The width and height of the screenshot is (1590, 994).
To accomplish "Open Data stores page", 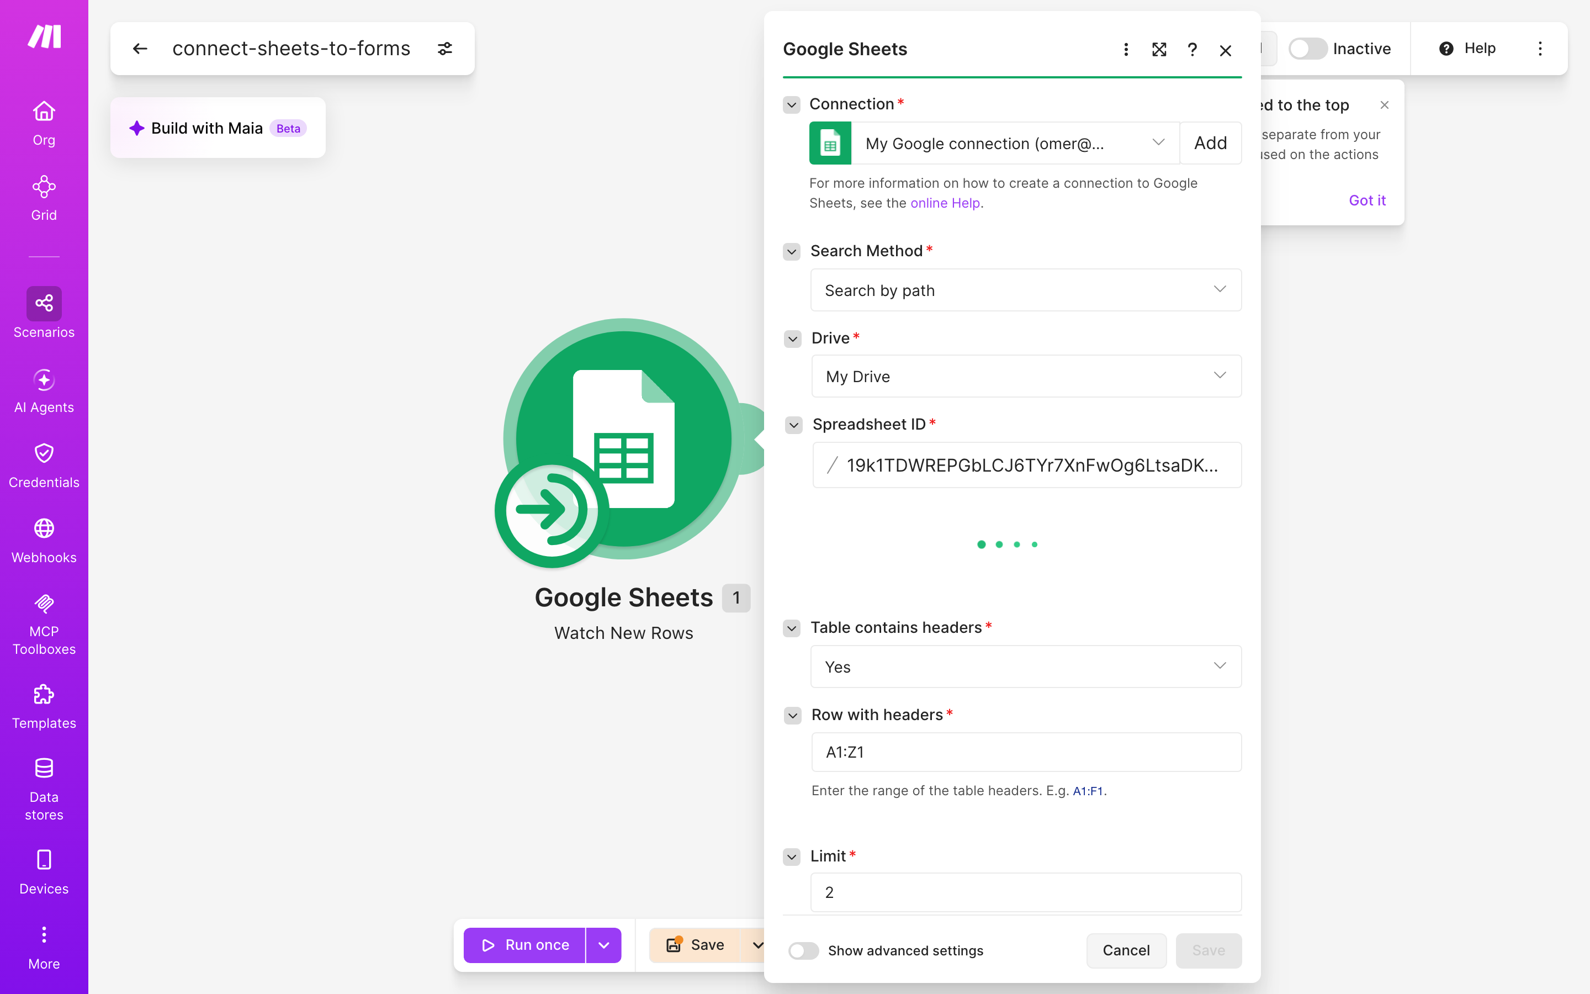I will point(44,790).
